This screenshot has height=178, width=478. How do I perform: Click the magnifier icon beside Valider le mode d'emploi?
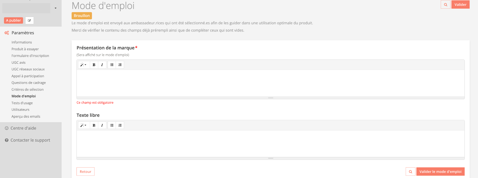point(410,172)
